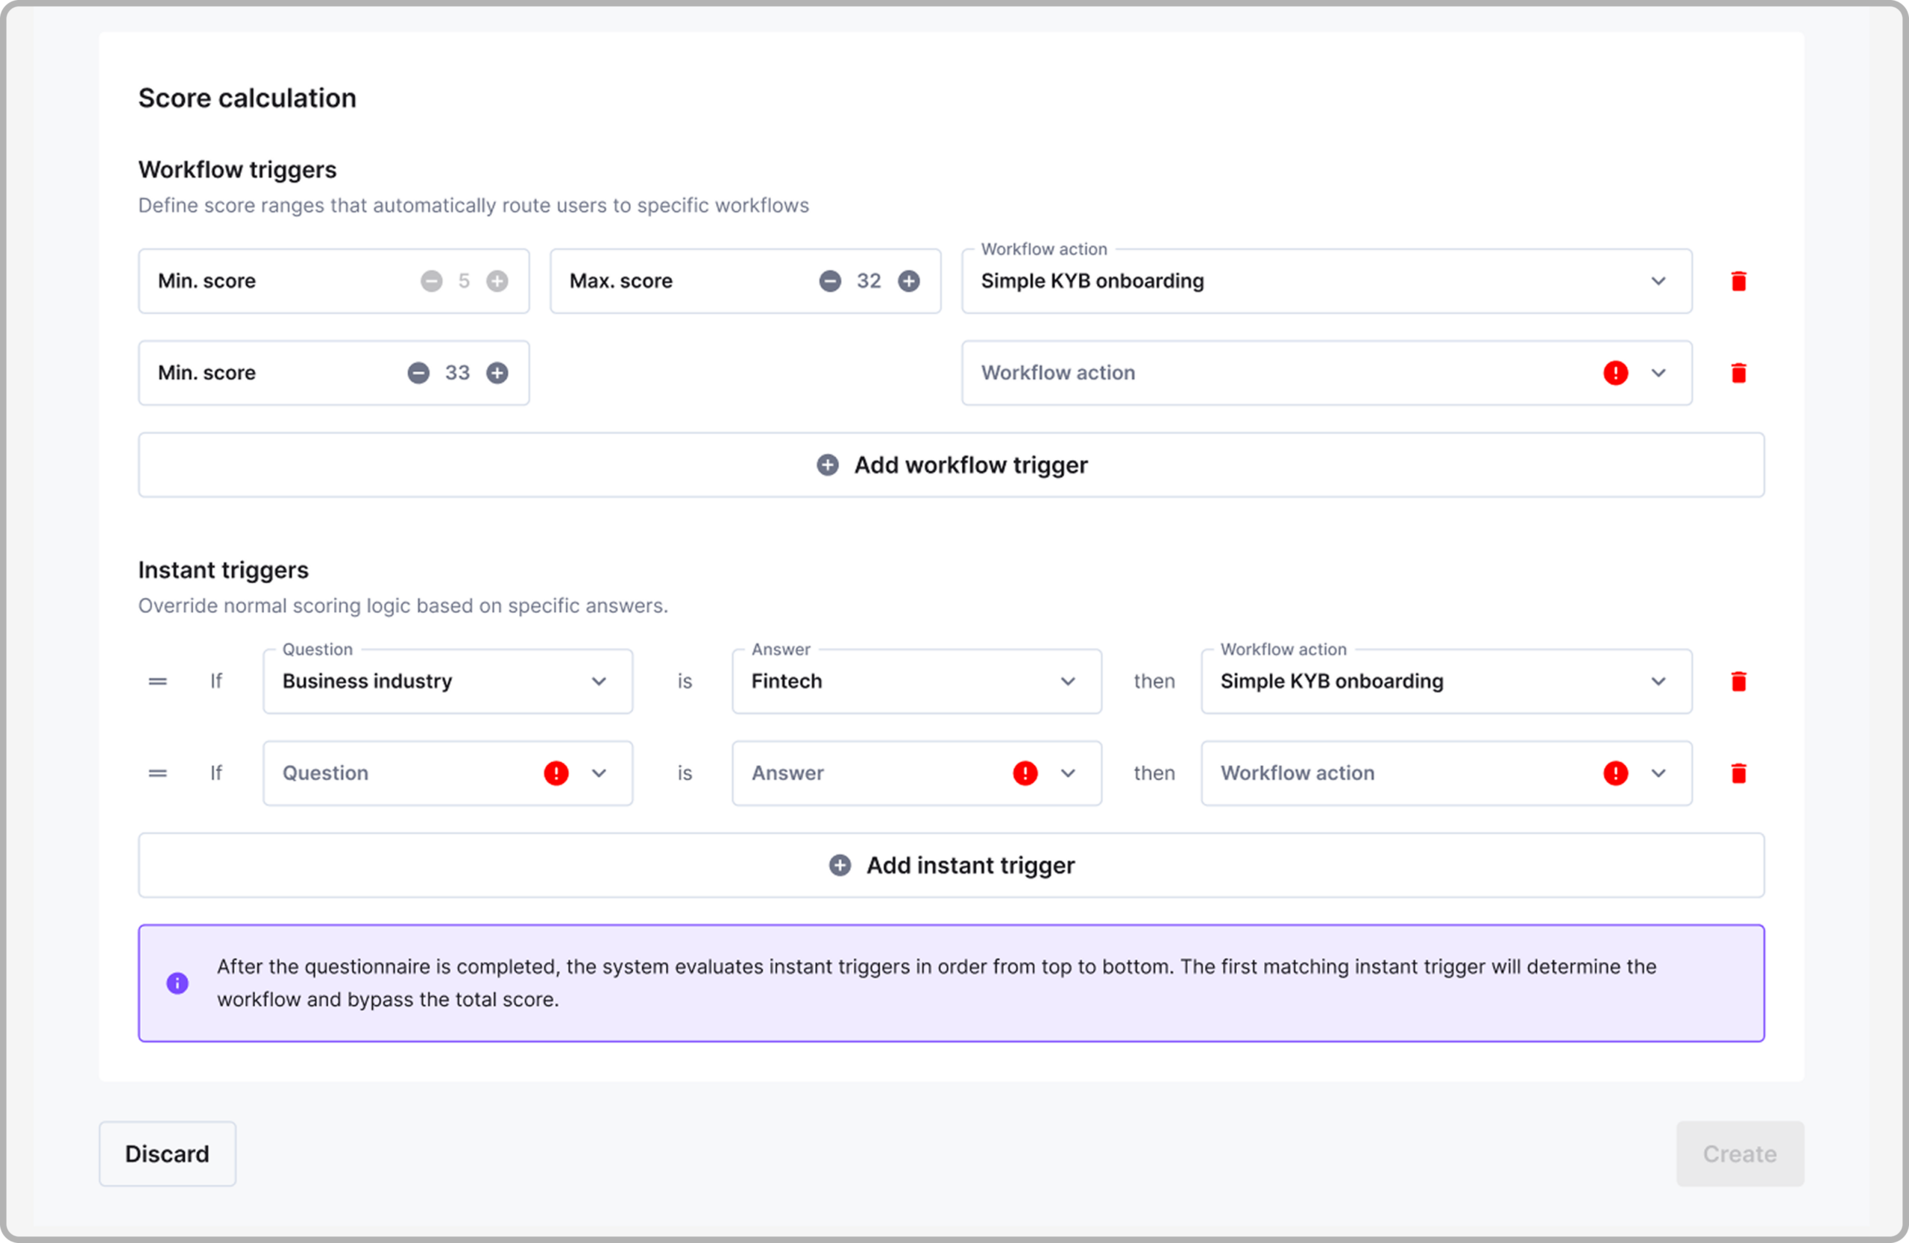Screen dimensions: 1909x1243
Task: Click error icon in empty instant Workflow action
Action: 1615,774
